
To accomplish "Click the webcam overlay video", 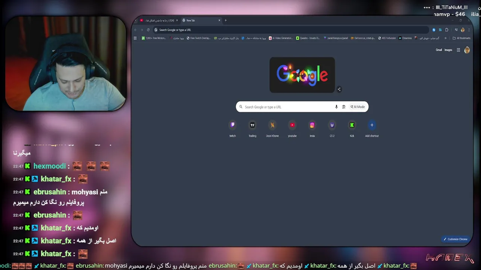I will (66, 63).
